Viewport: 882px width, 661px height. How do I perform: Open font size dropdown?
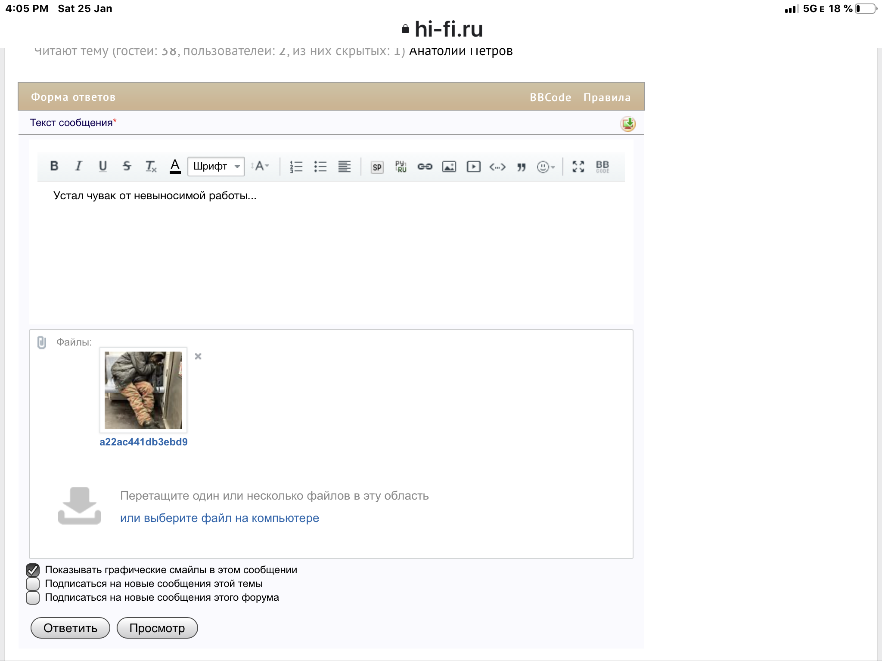[261, 166]
